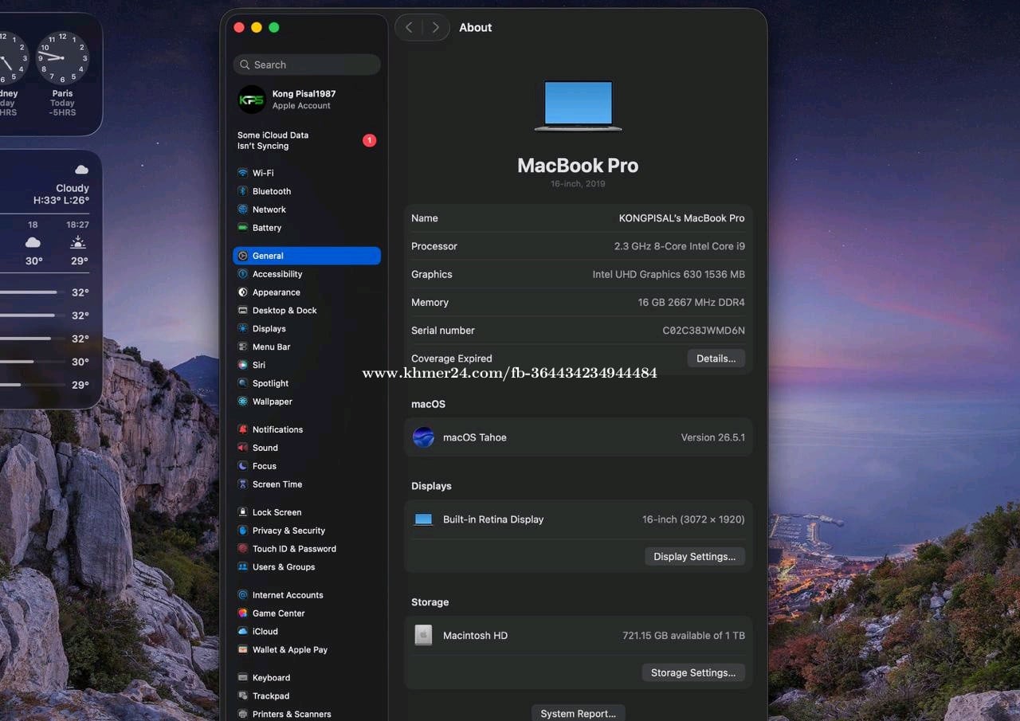1020x721 pixels.
Task: Open the Printers & Scanners icon
Action: tap(242, 715)
